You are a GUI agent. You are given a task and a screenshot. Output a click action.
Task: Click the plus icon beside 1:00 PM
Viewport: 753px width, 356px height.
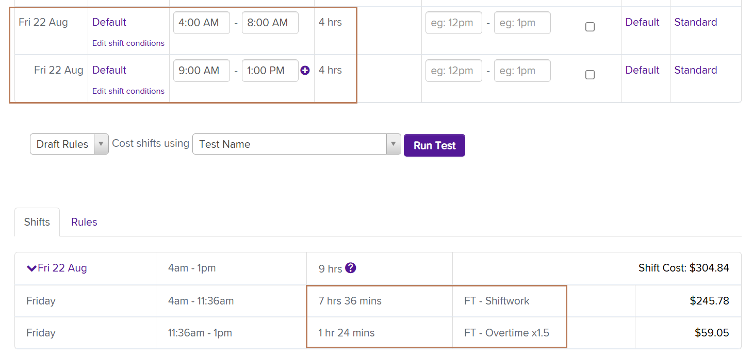pyautogui.click(x=305, y=71)
